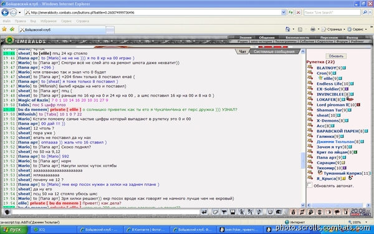Viewport: 374px width, 234px height.
Task: Click player name ВАРАВСКОЙ ПАРЕН in list
Action: 338,131
